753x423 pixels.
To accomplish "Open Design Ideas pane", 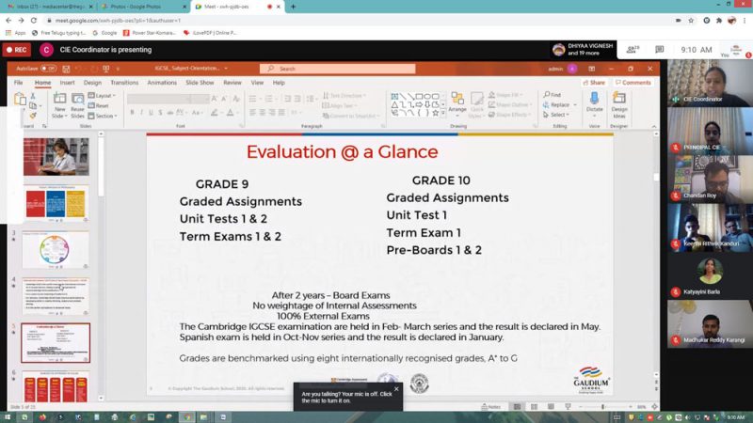I will (619, 104).
